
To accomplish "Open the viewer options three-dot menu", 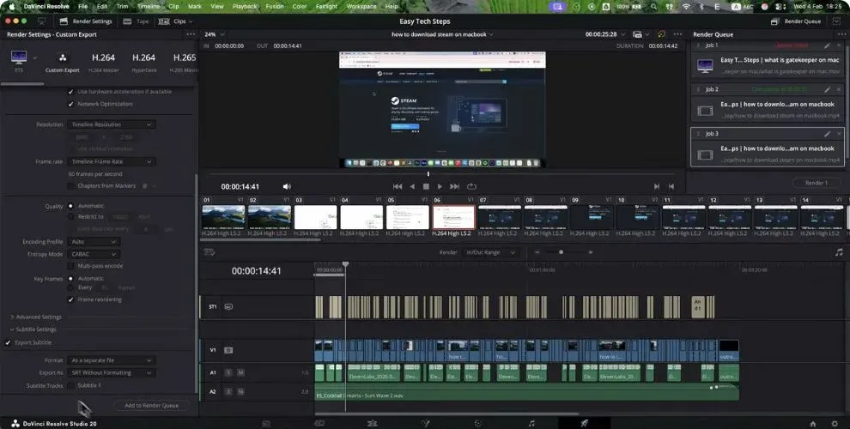I will (677, 34).
